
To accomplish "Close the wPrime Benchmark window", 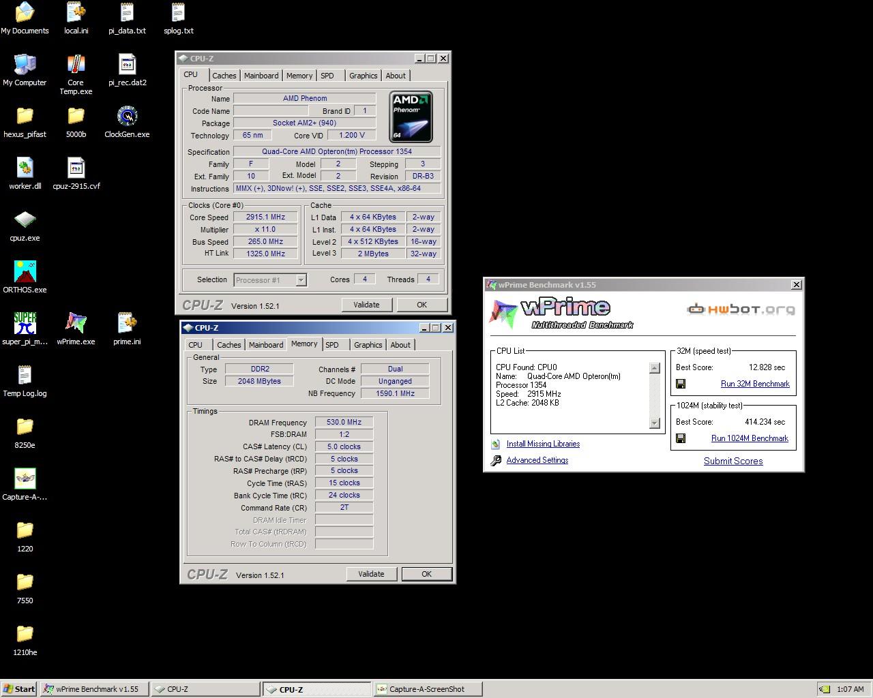I will tap(796, 285).
